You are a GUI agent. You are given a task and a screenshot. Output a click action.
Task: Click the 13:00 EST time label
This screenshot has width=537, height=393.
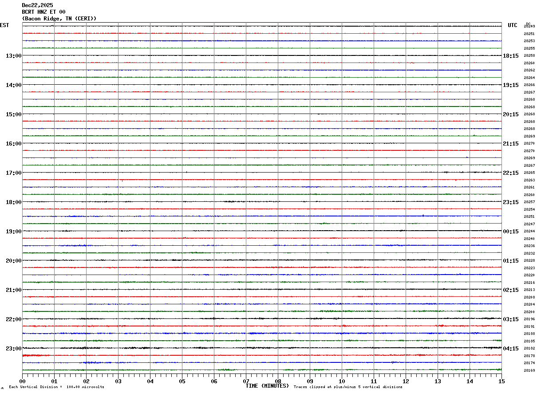pos(13,56)
